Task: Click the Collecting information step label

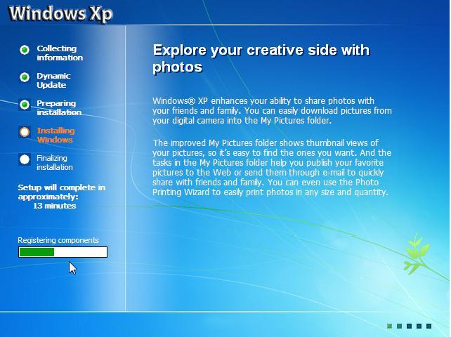Action: coord(60,53)
